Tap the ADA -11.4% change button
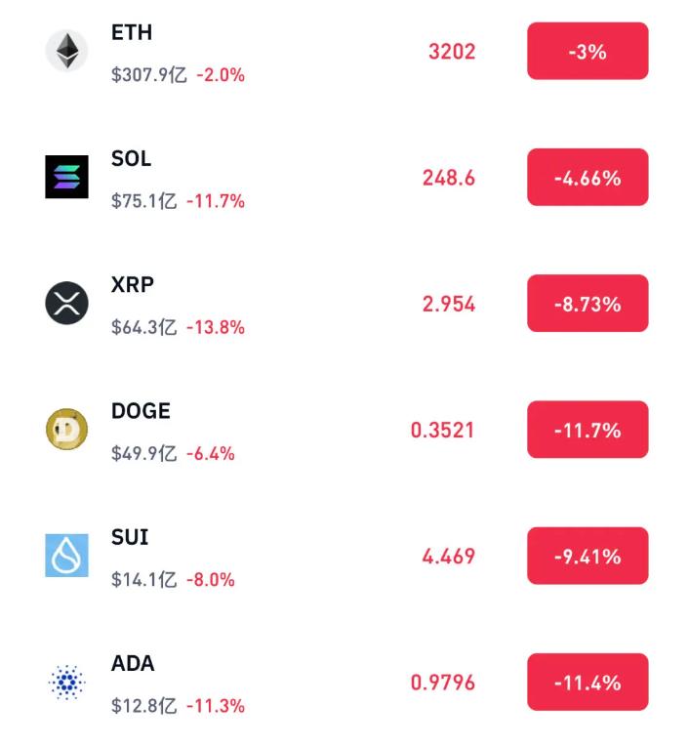This screenshot has width=689, height=747. pos(588,682)
